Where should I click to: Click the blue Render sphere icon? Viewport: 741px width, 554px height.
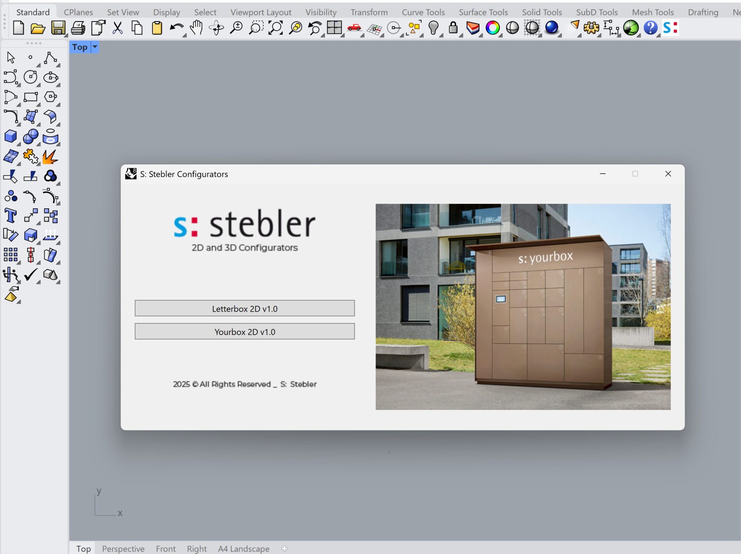pos(552,28)
